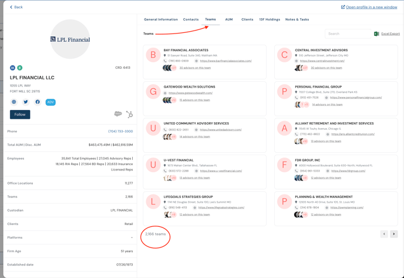Open the fdrgroup.com website link
This screenshot has width=404, height=278.
[348, 171]
